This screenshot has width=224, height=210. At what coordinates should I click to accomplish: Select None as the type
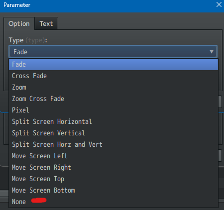click(113, 202)
